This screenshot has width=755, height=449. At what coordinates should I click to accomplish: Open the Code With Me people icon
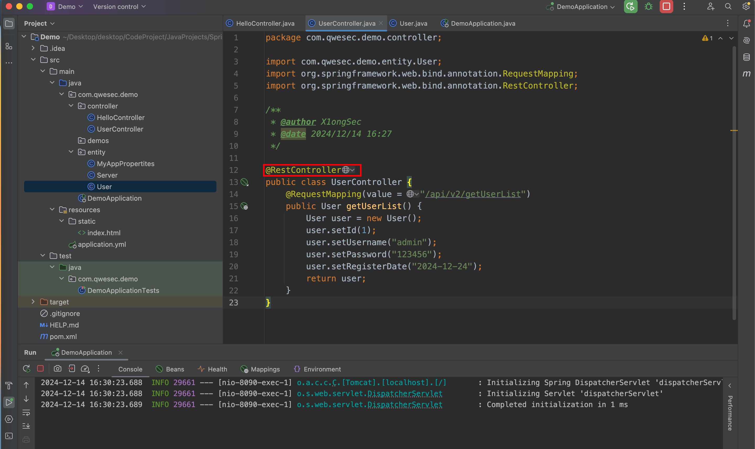[710, 7]
